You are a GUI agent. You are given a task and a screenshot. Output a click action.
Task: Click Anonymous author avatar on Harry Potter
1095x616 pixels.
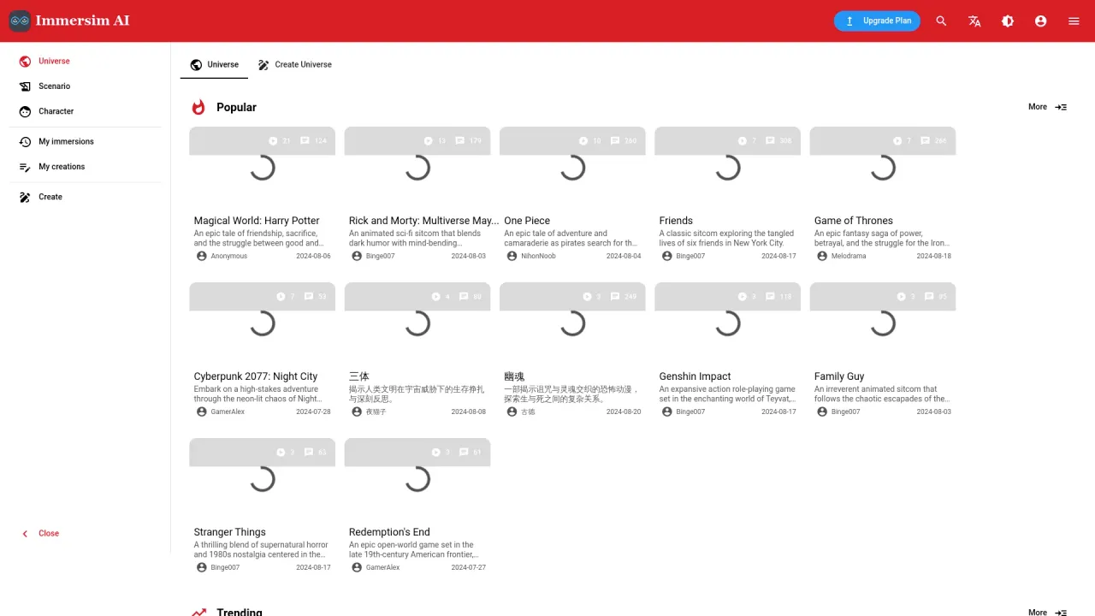[x=202, y=256]
